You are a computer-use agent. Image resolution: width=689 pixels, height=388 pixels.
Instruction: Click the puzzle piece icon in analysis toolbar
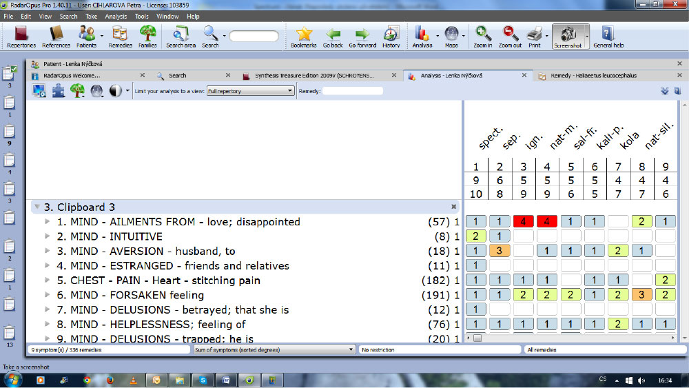pos(58,91)
